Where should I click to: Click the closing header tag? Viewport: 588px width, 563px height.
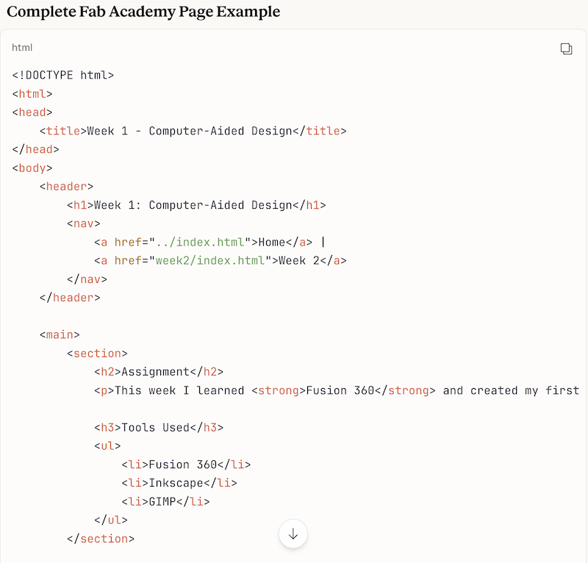pyautogui.click(x=70, y=298)
